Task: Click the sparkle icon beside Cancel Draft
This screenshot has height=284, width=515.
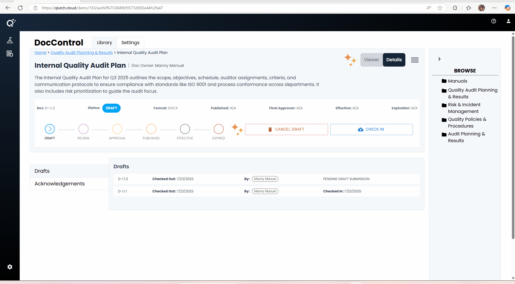Action: point(237,129)
